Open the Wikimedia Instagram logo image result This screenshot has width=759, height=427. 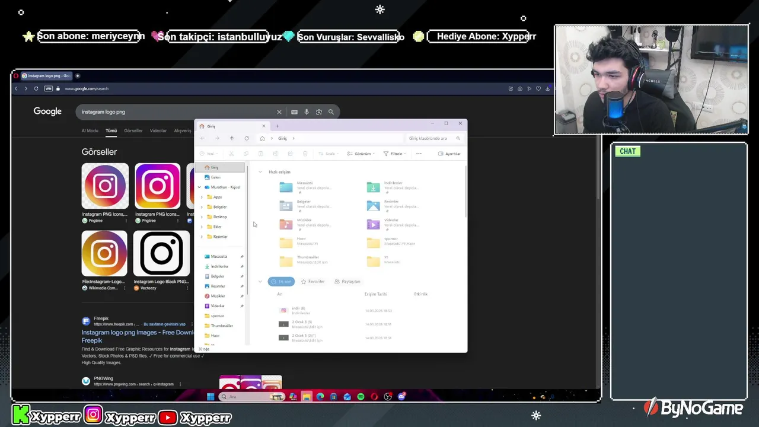[104, 254]
